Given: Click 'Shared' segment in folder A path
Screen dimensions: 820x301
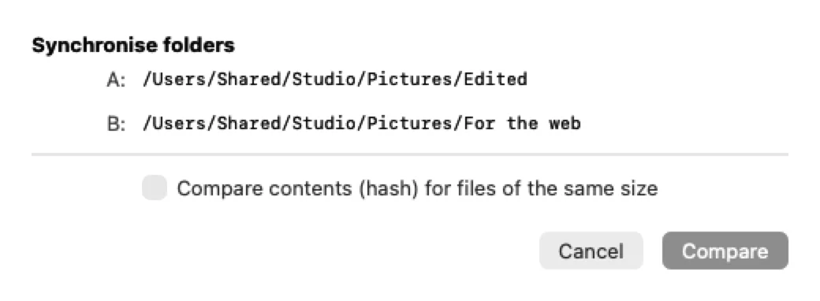Looking at the screenshot, I should (x=249, y=80).
